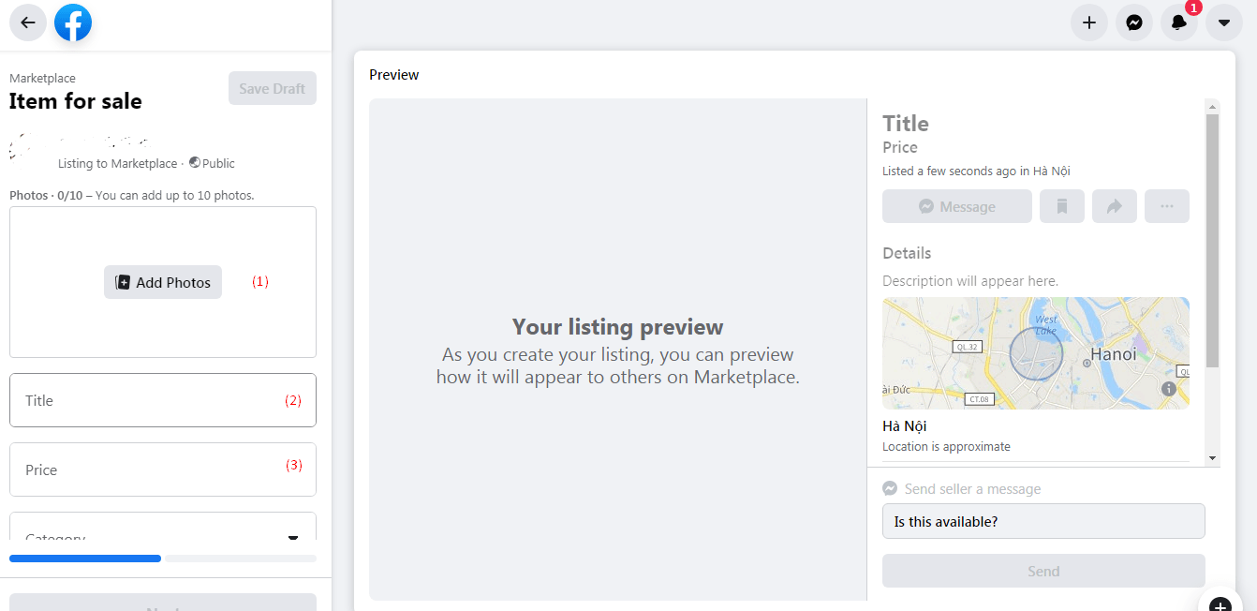Click the listing progress bar
Image resolution: width=1257 pixels, height=611 pixels.
[163, 559]
